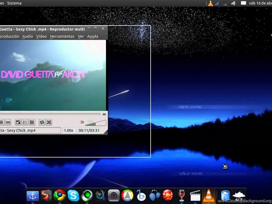The height and width of the screenshot is (204, 272).
Task: Click the 1.00x playback speed indicator
Action: 69,131
